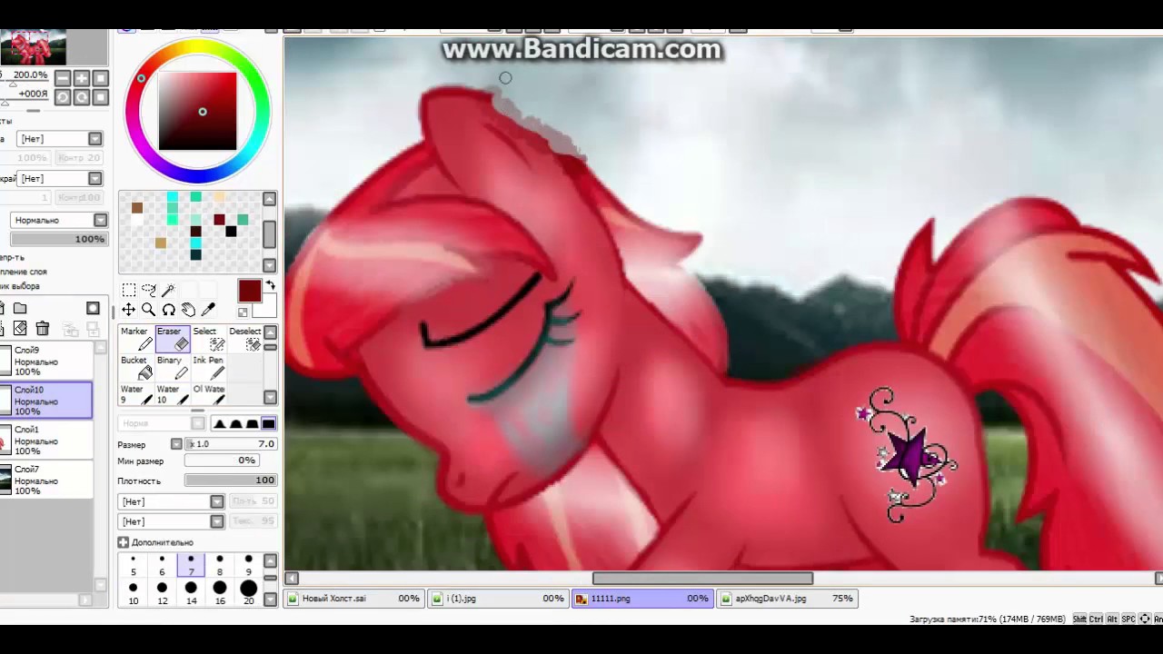
Task: Open the brush shape [Нет] dropdown
Action: (171, 501)
